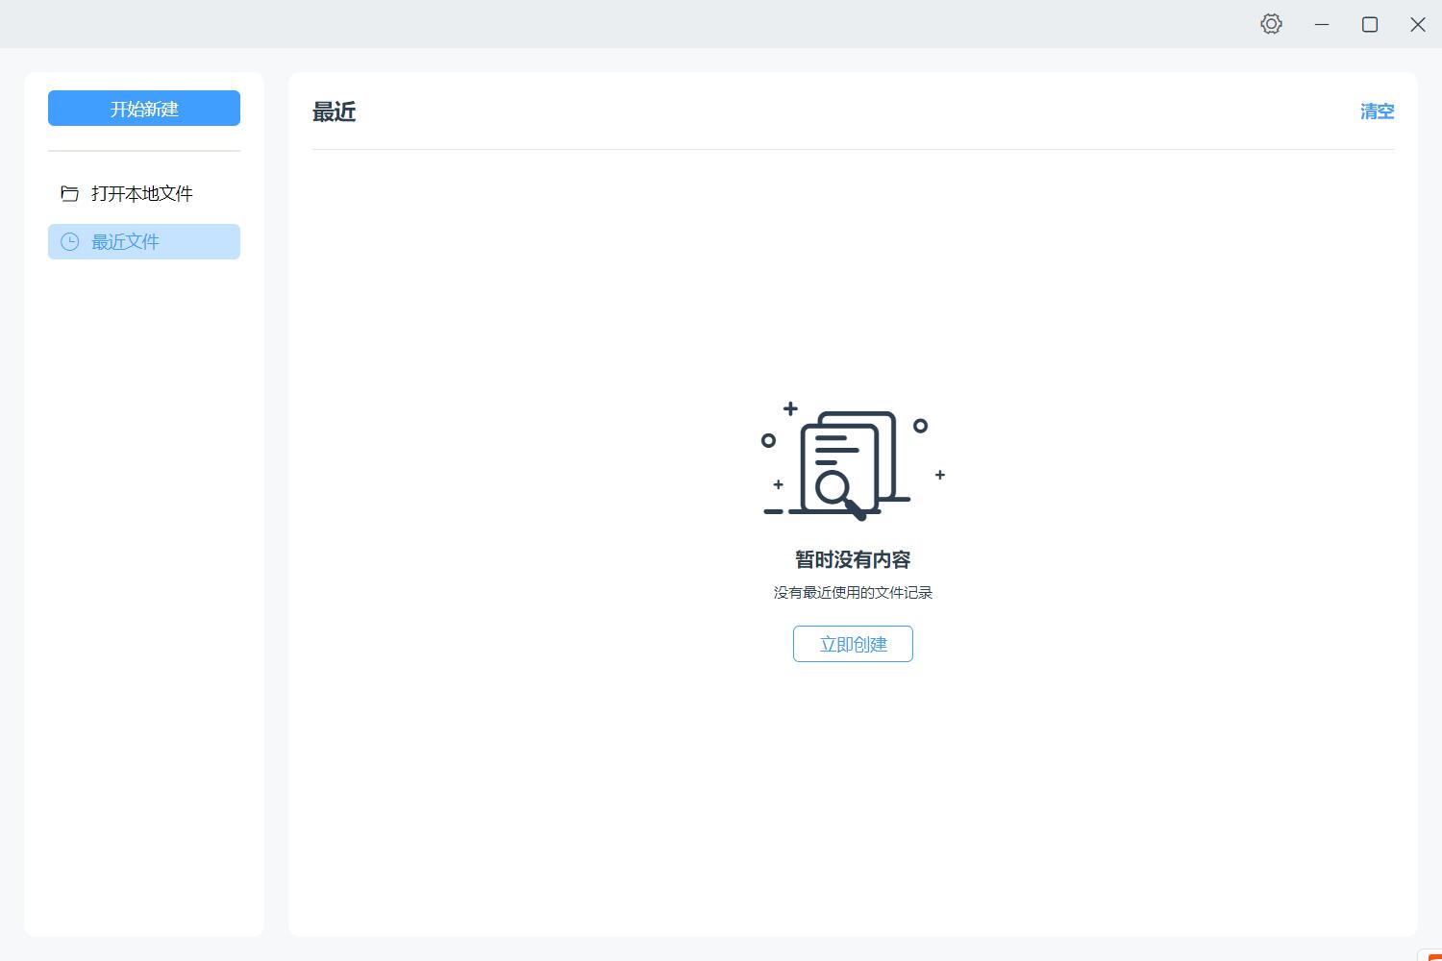
Task: Click the 最近 panel title
Action: click(x=335, y=112)
